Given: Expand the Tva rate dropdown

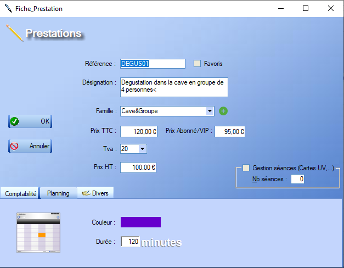Looking at the screenshot, I should (142, 149).
